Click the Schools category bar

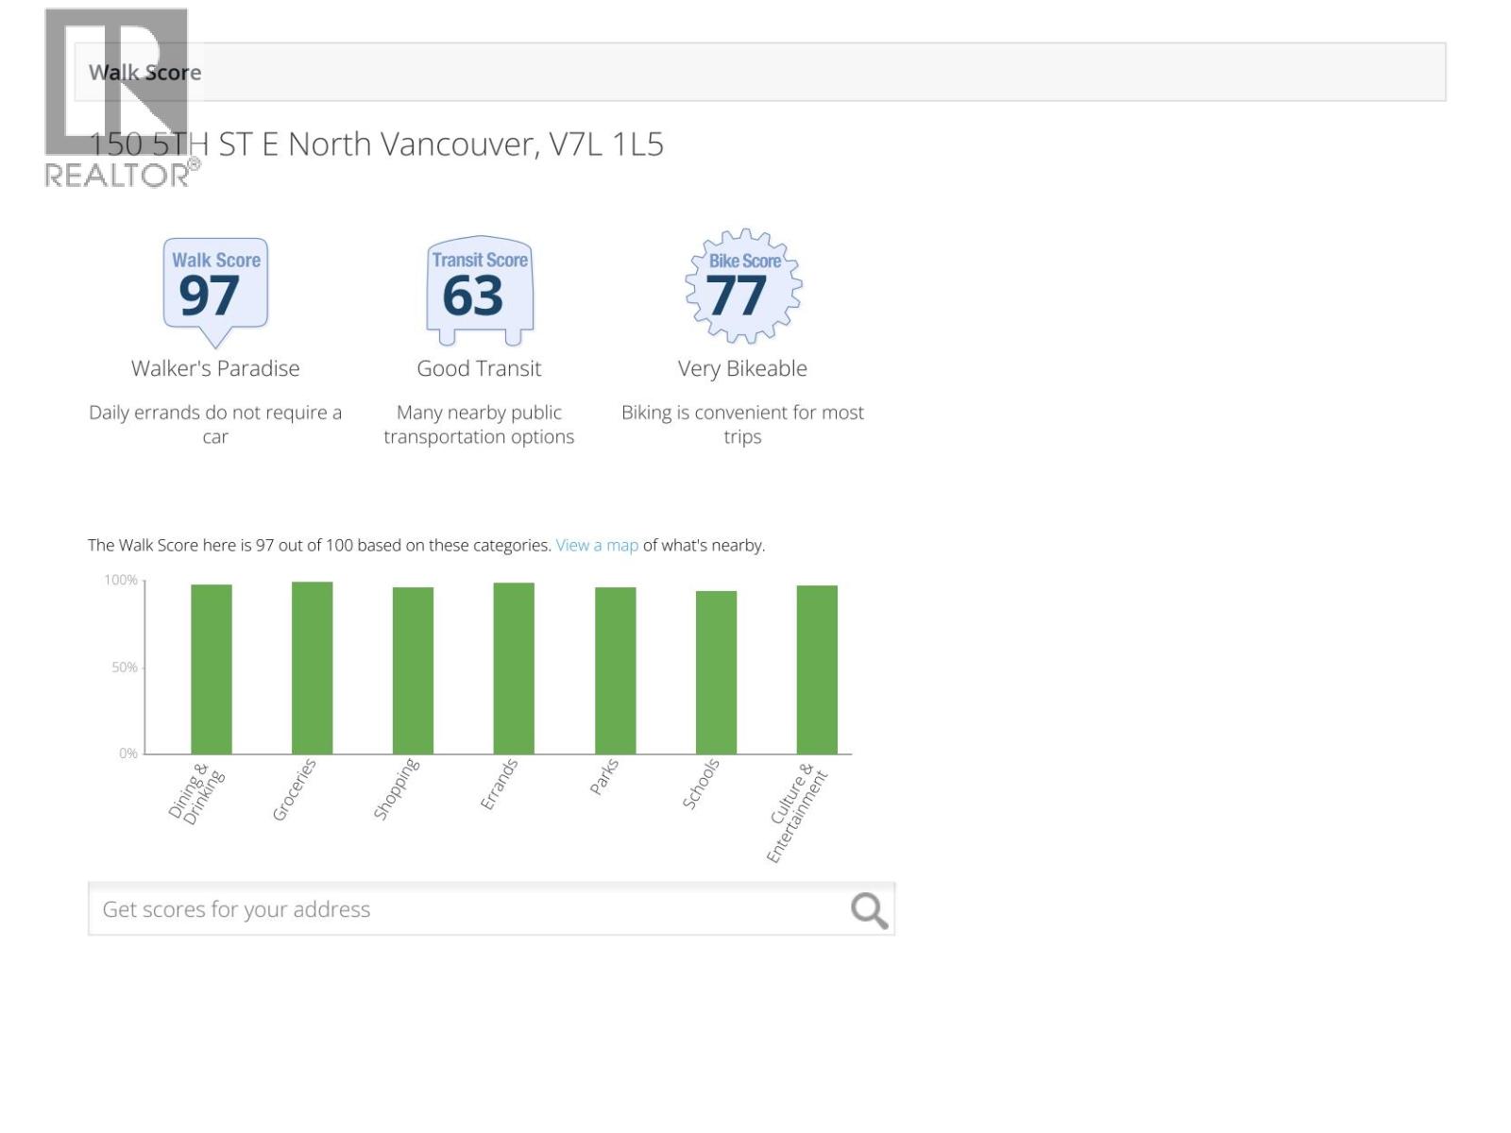pyautogui.click(x=716, y=672)
